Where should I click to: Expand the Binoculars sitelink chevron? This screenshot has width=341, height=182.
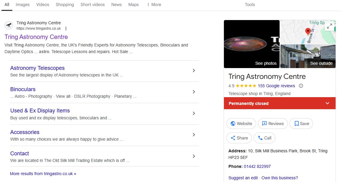tap(194, 92)
